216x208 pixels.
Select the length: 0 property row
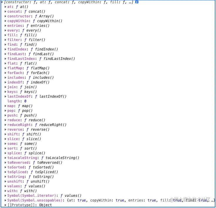coord(17,101)
